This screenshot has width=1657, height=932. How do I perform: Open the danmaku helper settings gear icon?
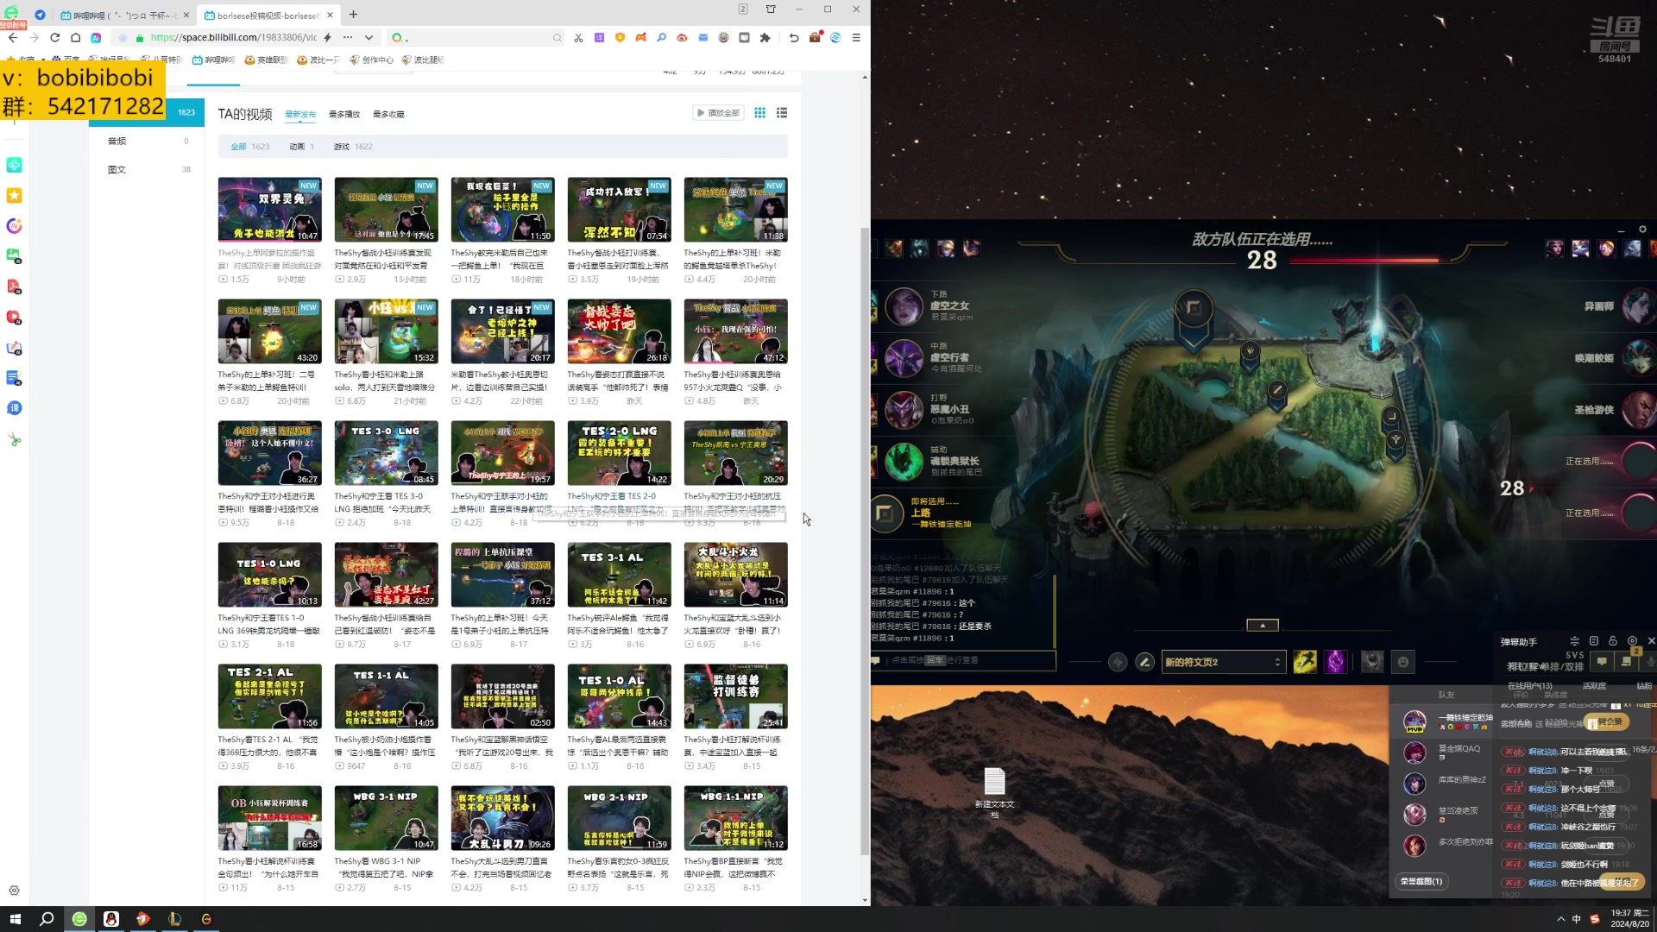(1632, 641)
